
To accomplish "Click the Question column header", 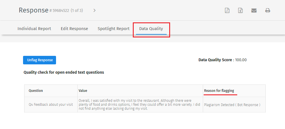I will pos(36,91).
